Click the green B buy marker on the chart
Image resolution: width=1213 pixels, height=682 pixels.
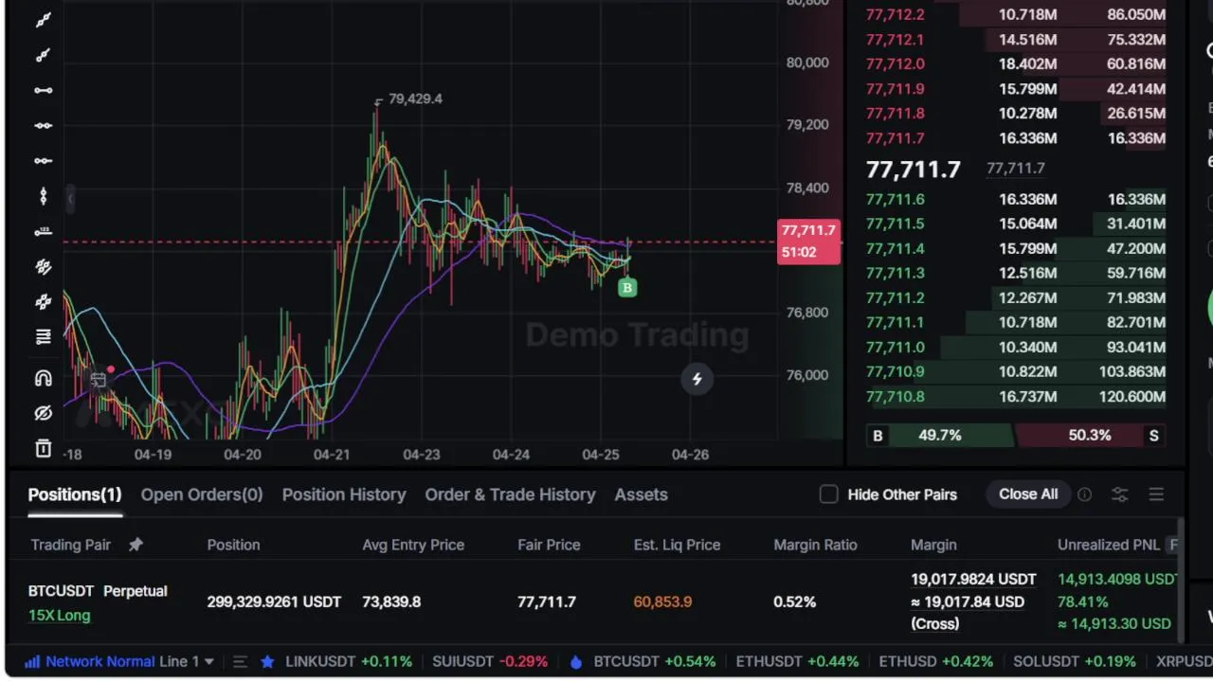point(626,288)
